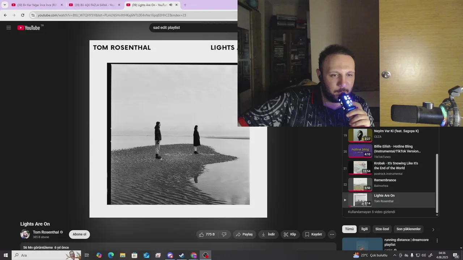Screen dimensions: 463x260
Task: Like the video with 775 B likes
Action: [x=207, y=234]
